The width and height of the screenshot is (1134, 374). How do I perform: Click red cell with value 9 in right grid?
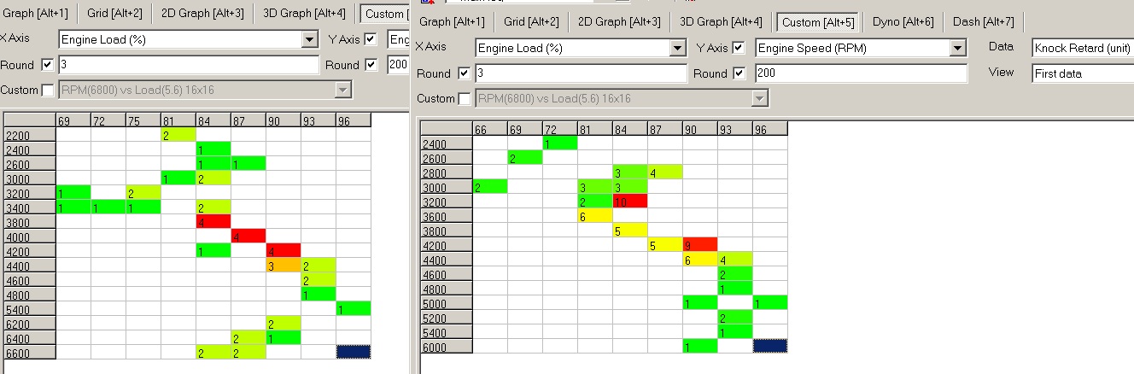pyautogui.click(x=699, y=246)
